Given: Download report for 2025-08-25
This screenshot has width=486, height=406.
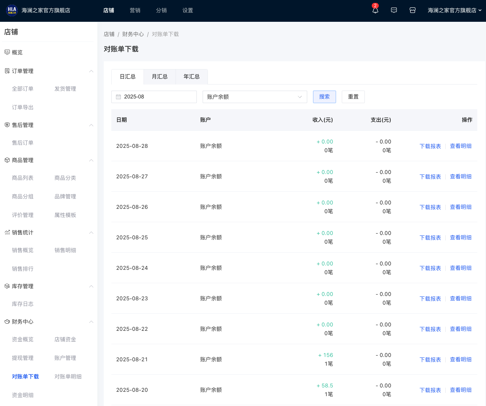Looking at the screenshot, I should tap(430, 238).
